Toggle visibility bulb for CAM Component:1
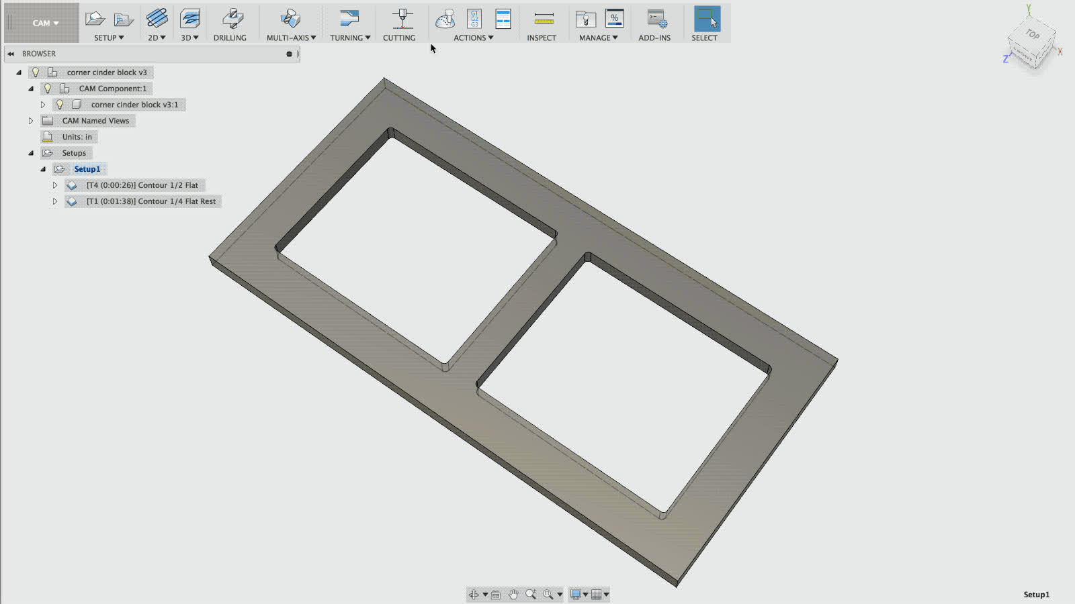The width and height of the screenshot is (1075, 604). pos(48,89)
